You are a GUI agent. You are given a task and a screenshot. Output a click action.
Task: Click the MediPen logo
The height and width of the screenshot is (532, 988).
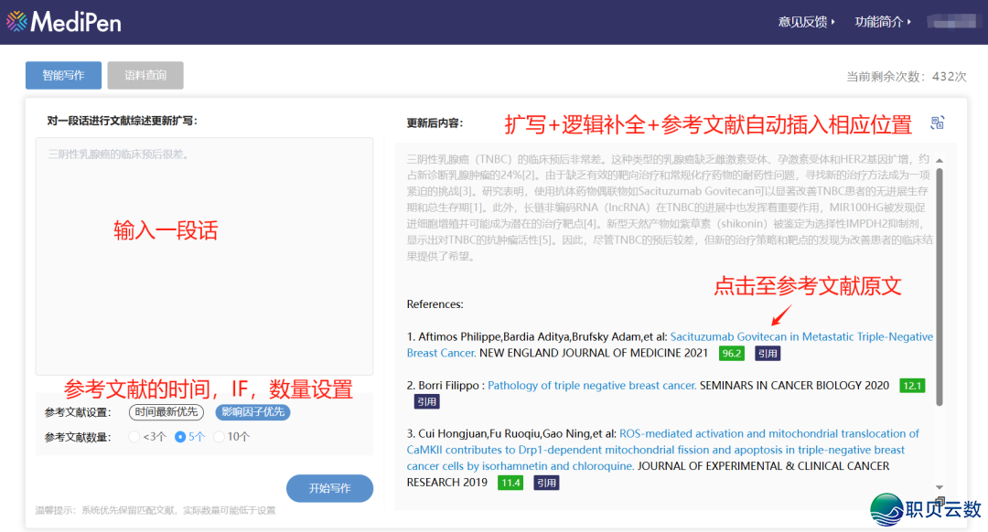(x=64, y=22)
